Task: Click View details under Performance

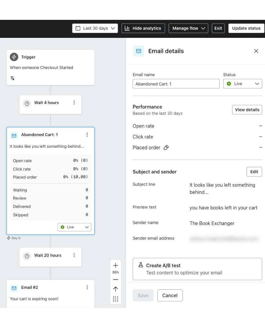Action: coord(247,110)
